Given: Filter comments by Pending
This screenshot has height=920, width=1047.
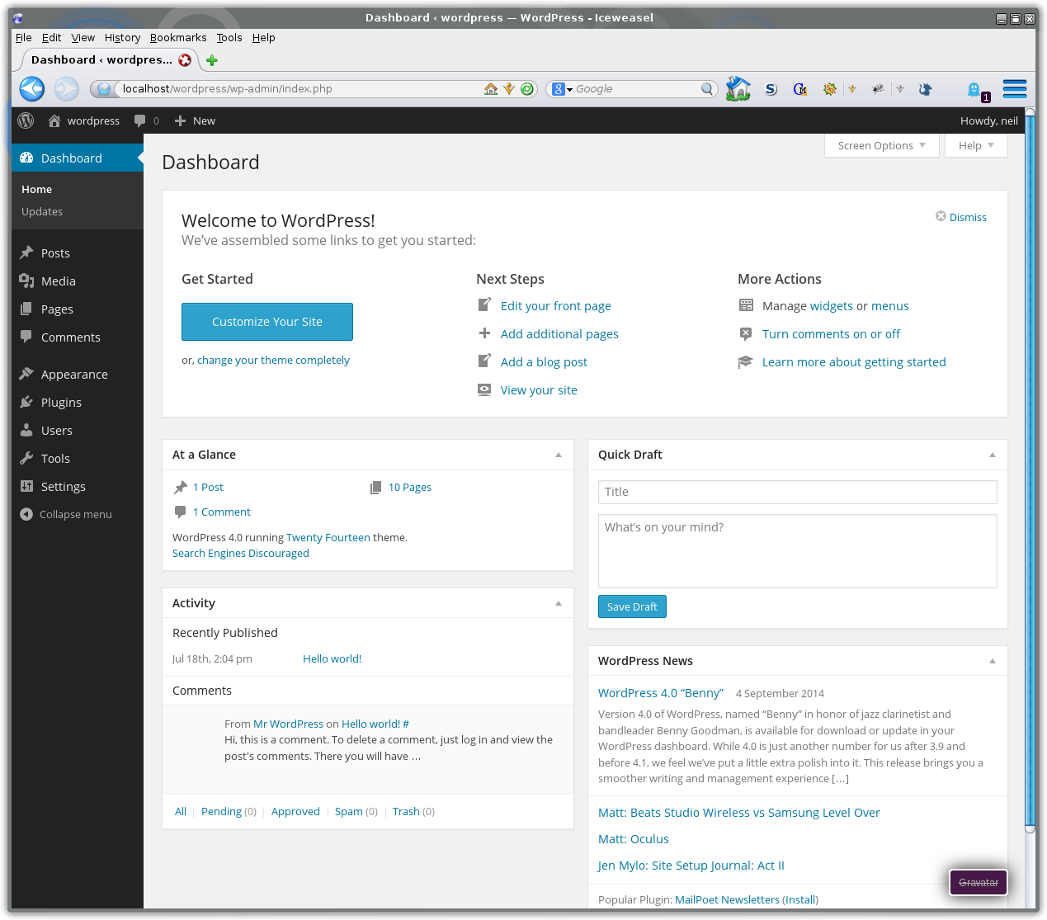Looking at the screenshot, I should tap(221, 812).
